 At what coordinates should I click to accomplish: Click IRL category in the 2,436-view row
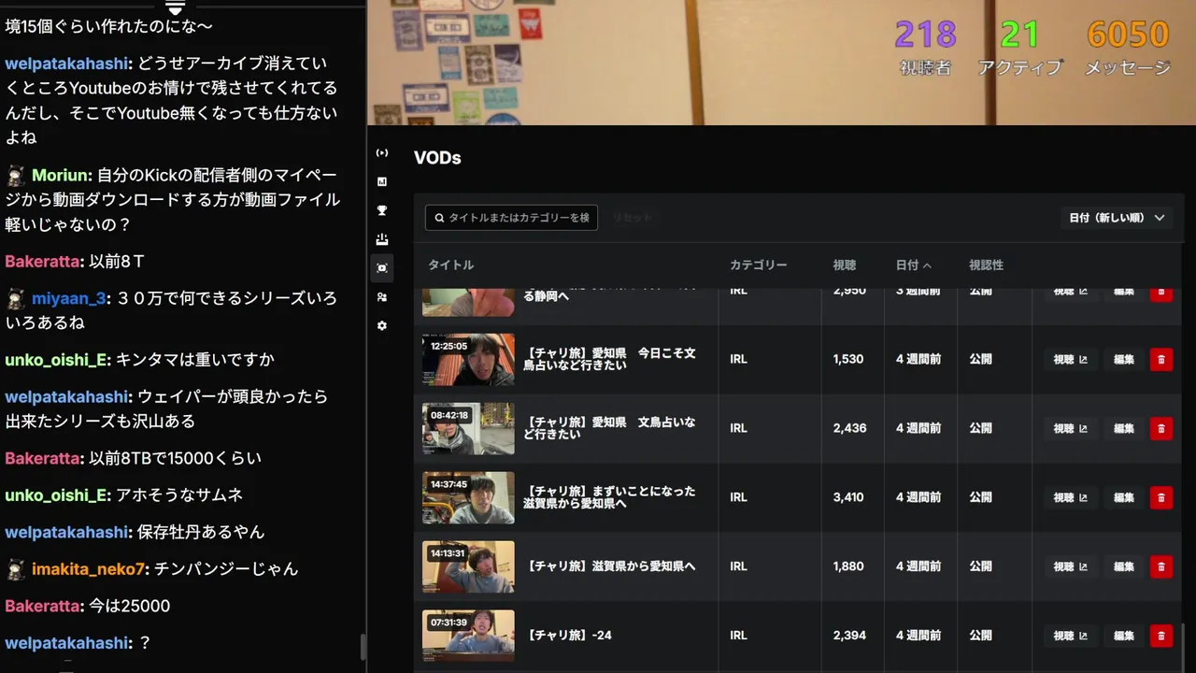(x=738, y=428)
